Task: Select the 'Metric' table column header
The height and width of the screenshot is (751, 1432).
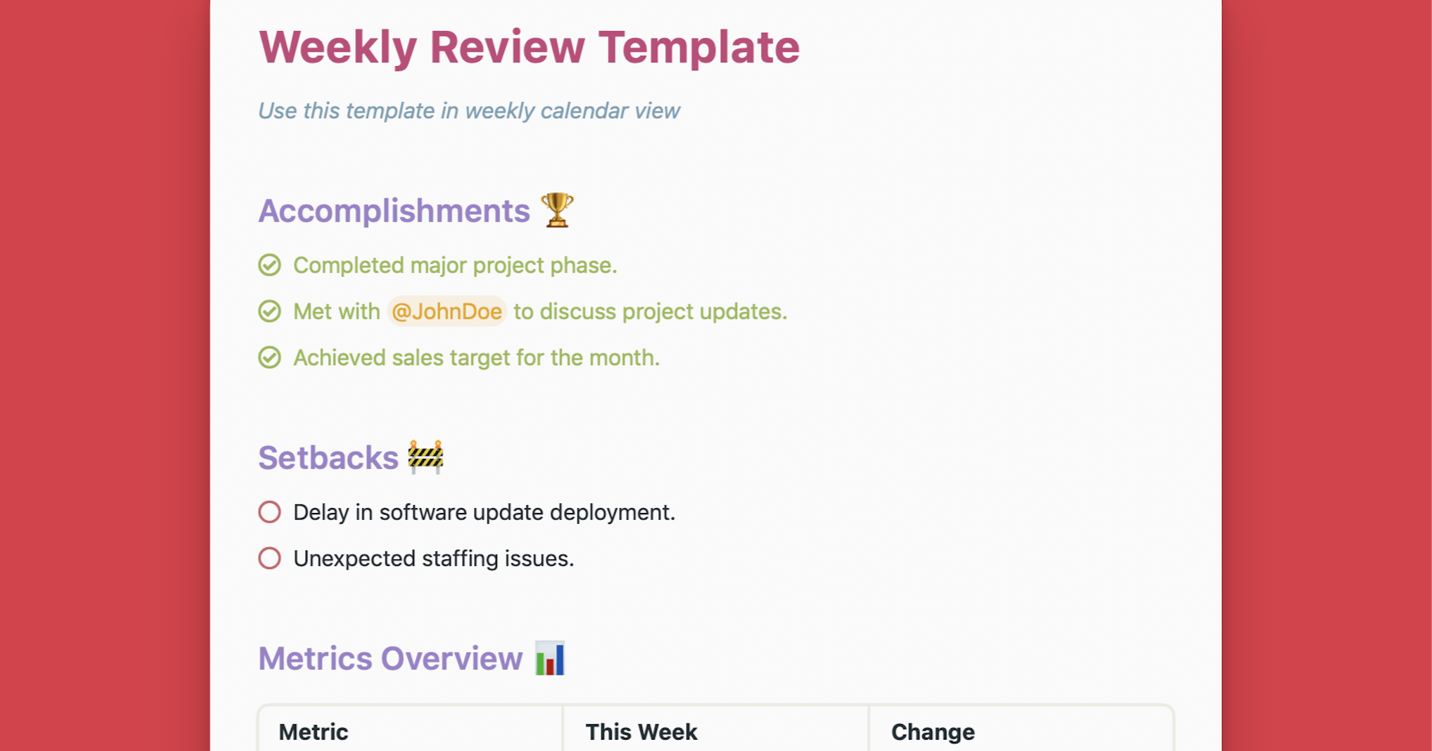Action: coord(313,732)
